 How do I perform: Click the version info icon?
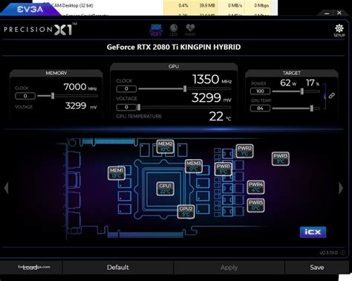click(342, 253)
